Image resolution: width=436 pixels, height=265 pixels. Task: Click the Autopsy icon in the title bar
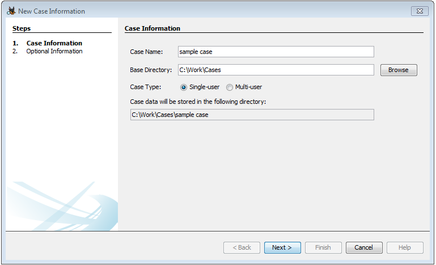click(11, 11)
